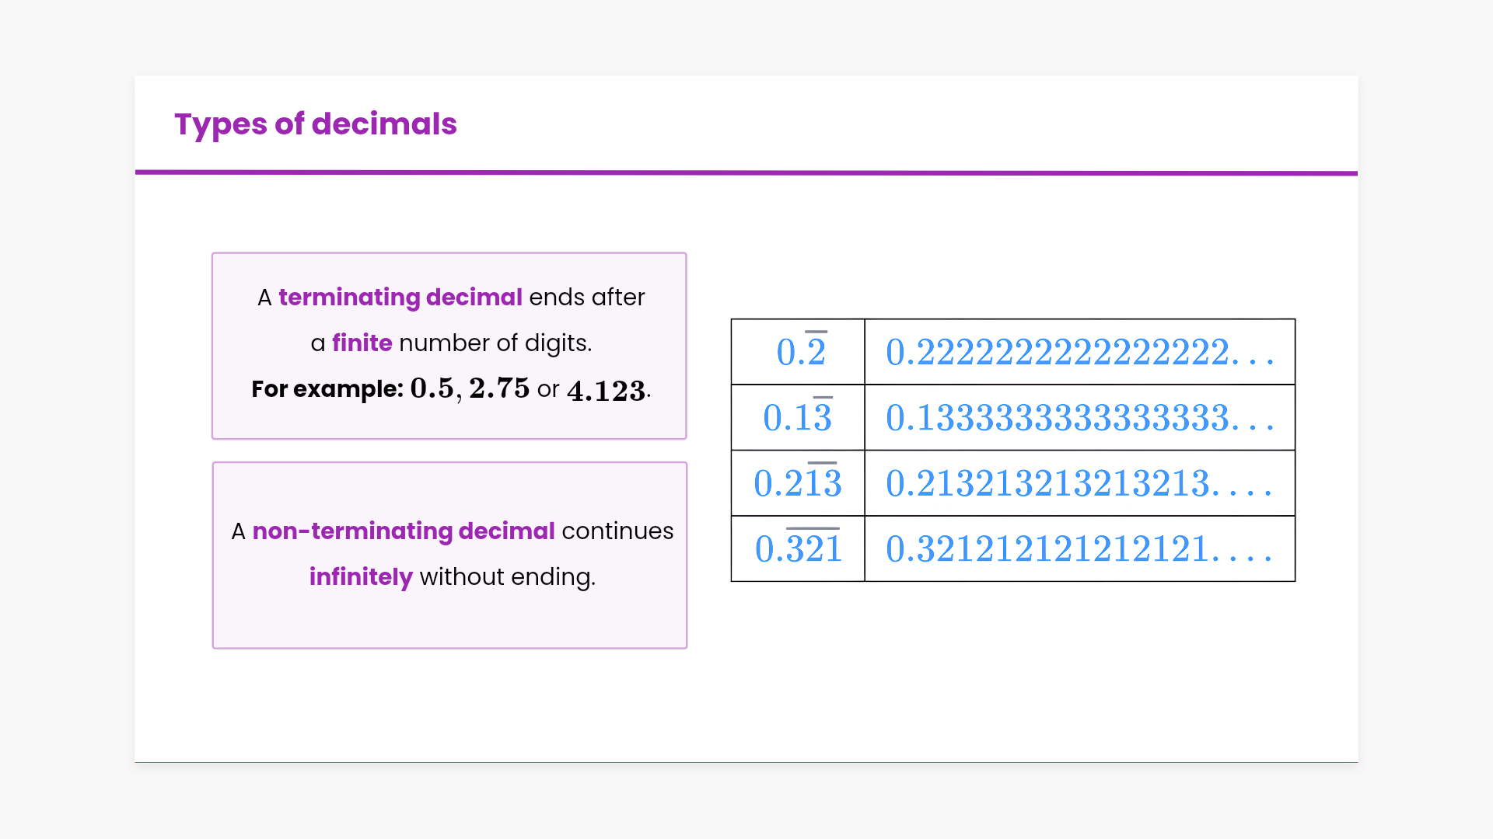This screenshot has width=1493, height=839.
Task: Click the table cell with 0.2 bar notation
Action: (799, 352)
